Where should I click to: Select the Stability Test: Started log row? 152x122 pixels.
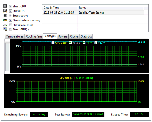pos(93,13)
